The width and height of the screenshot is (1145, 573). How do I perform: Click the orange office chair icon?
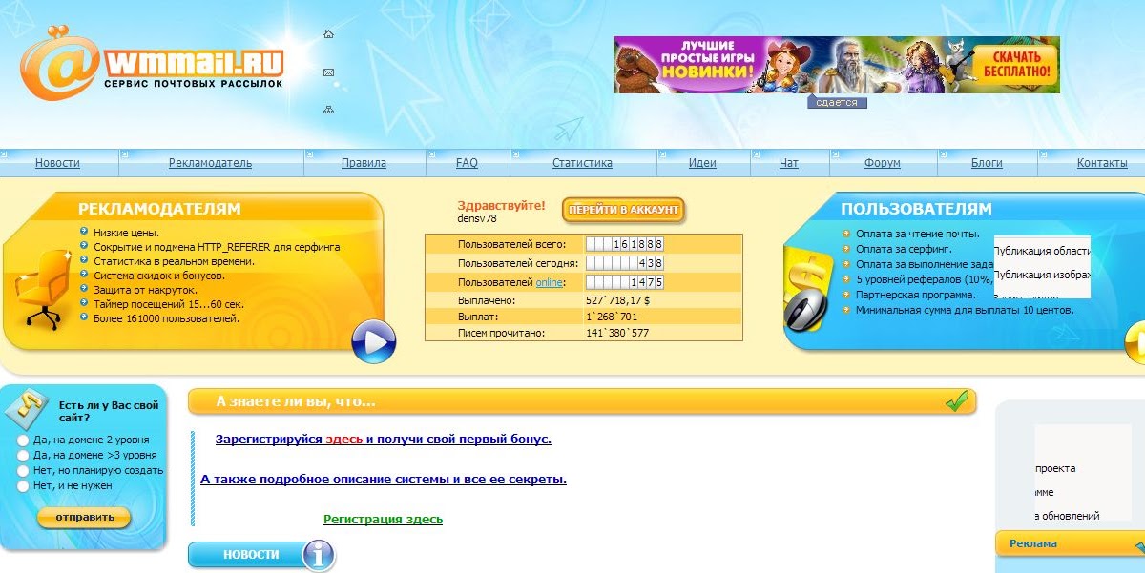pos(44,289)
